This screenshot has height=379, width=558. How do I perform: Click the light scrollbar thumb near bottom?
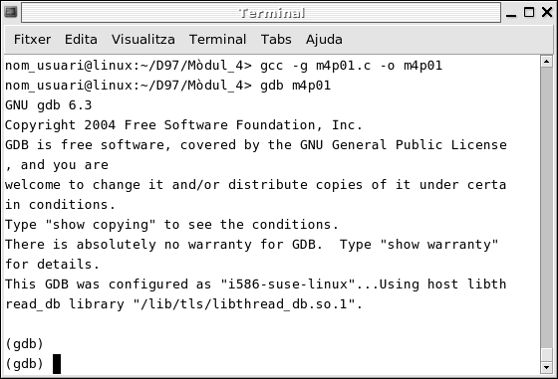point(546,355)
